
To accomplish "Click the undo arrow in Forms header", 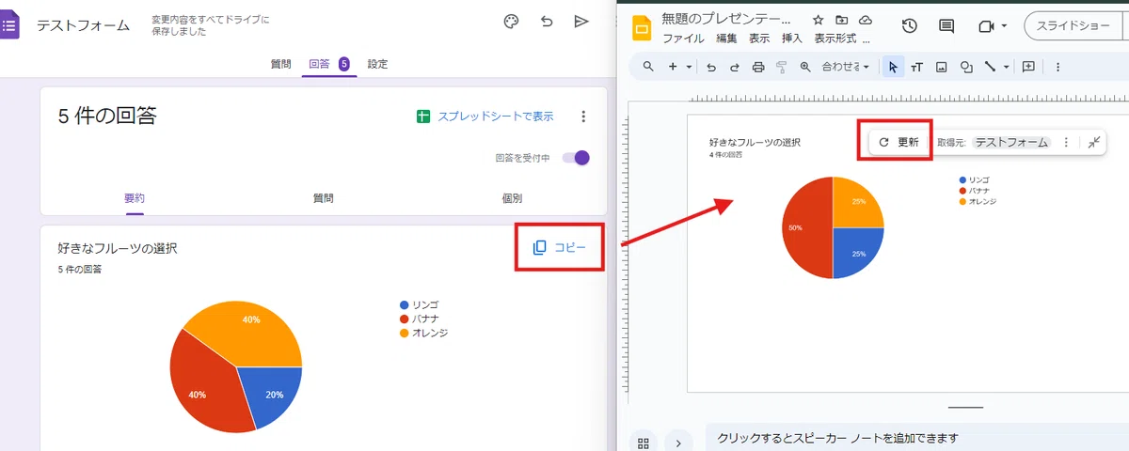I will 547,22.
